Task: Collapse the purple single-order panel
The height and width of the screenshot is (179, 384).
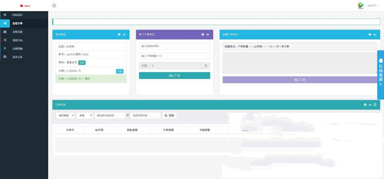Action: (x=208, y=35)
